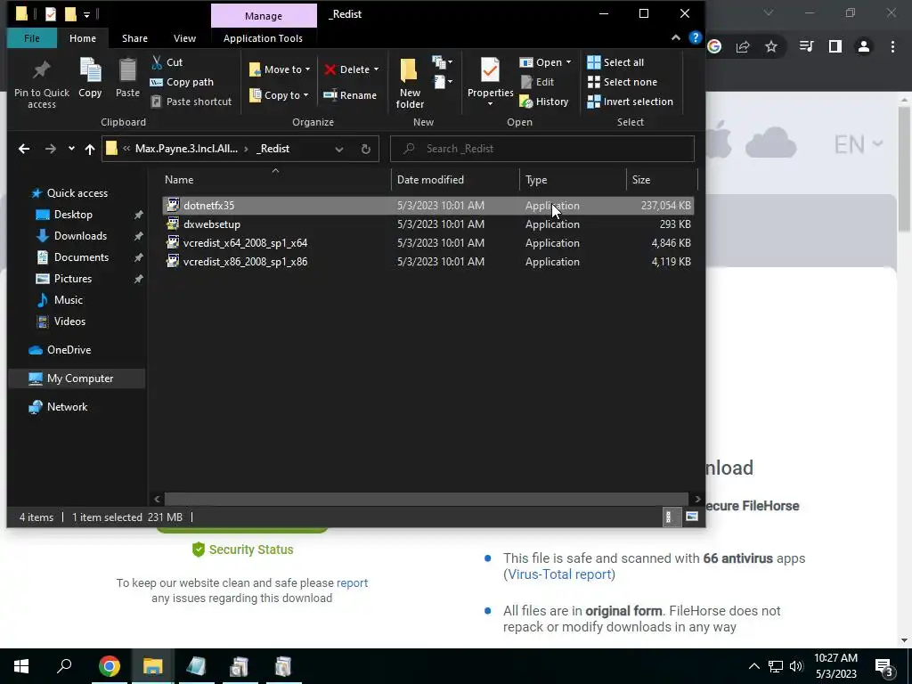Click the horizontal scrollbar in file list
Screen dimensions: 912x684
[427, 499]
